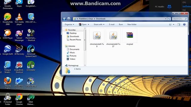
Task: Select Libraries in navigation pane
Action: pos(72,46)
